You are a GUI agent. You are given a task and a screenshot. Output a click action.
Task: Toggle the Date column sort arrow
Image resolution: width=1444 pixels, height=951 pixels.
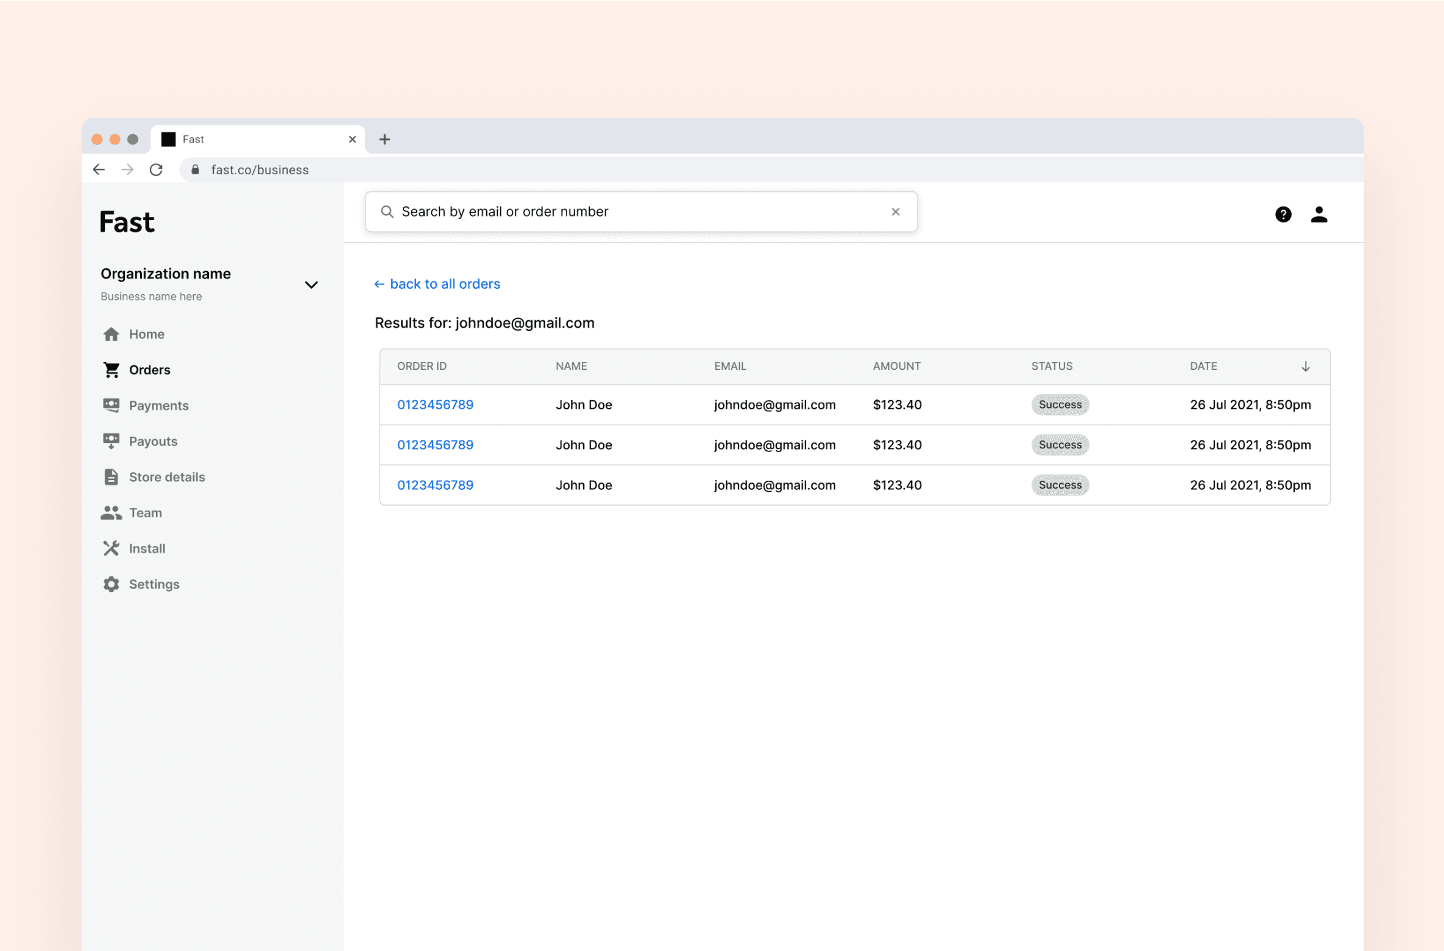click(1305, 366)
